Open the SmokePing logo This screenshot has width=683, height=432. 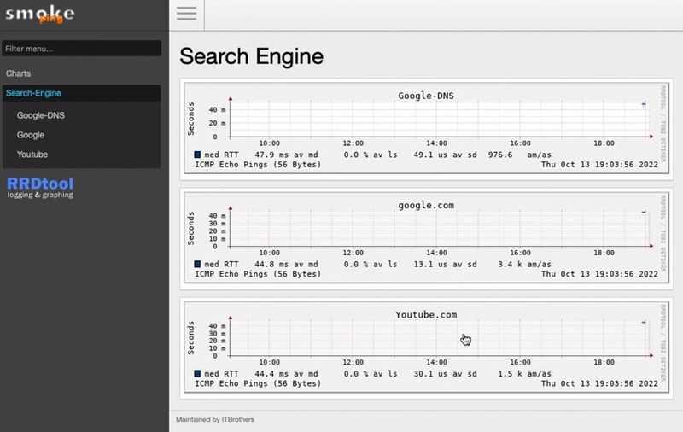(x=40, y=14)
